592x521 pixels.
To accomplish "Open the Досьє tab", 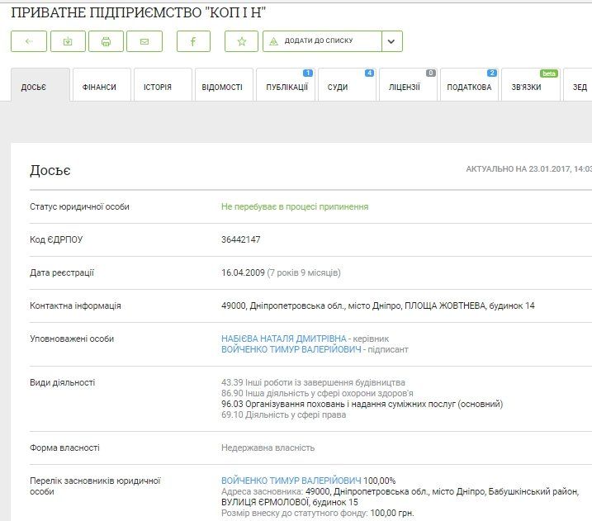I will (x=40, y=85).
